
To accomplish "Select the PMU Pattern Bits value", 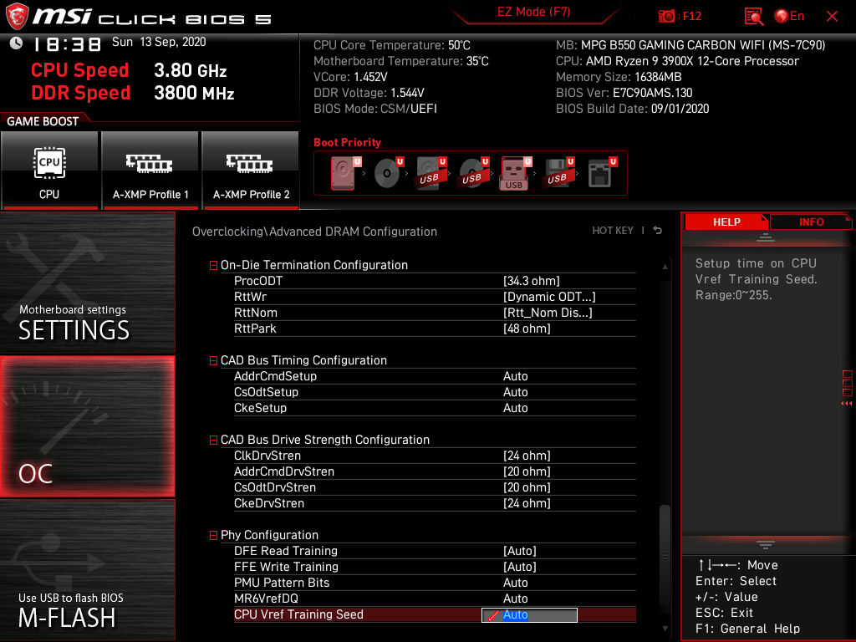I will [x=515, y=583].
